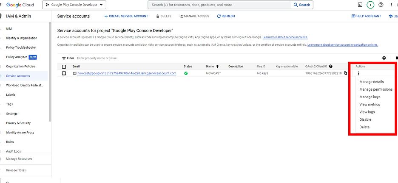Open Learn more about service accounts link

(x=285, y=37)
